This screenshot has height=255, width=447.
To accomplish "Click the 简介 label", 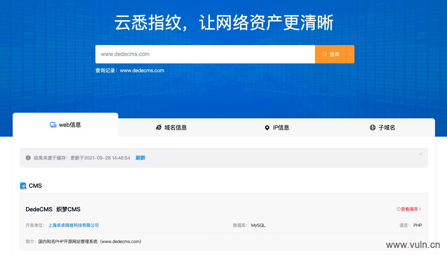I will [31, 242].
